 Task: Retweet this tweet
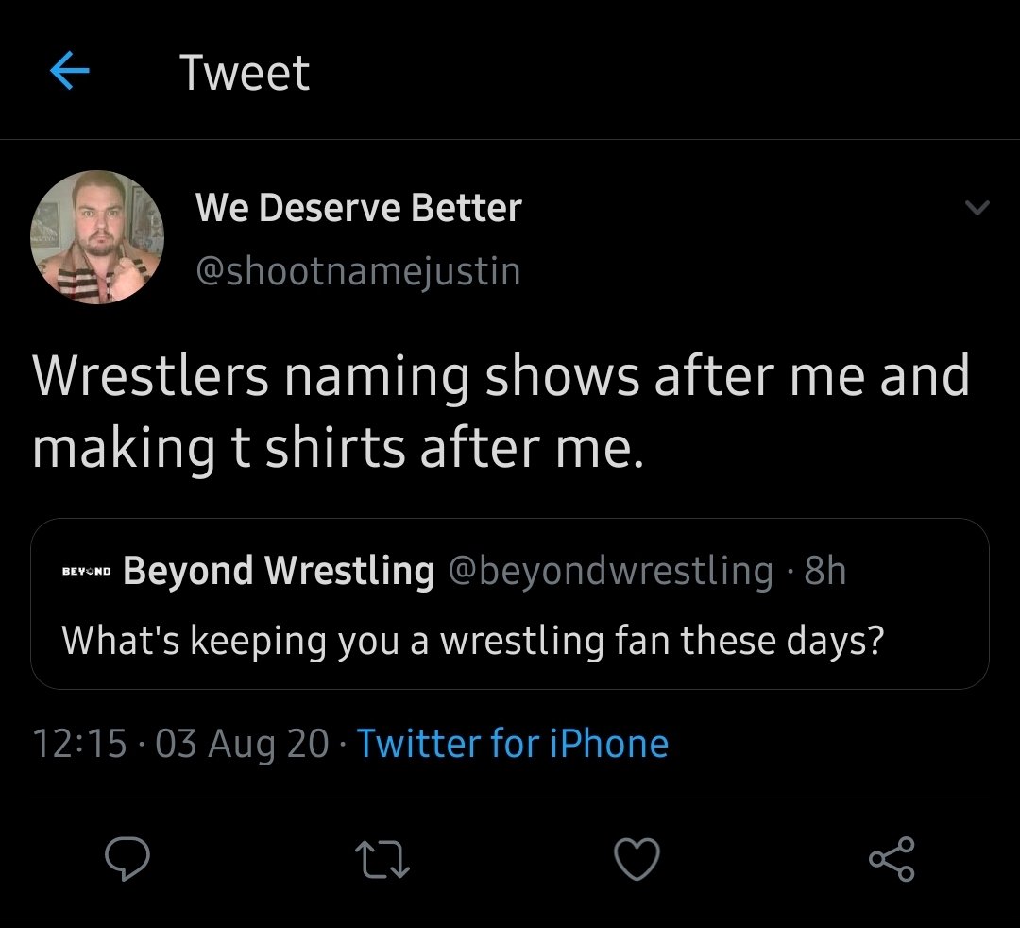[x=380, y=859]
